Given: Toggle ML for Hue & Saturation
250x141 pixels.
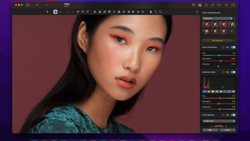Looking at the screenshot, I should (227, 47).
